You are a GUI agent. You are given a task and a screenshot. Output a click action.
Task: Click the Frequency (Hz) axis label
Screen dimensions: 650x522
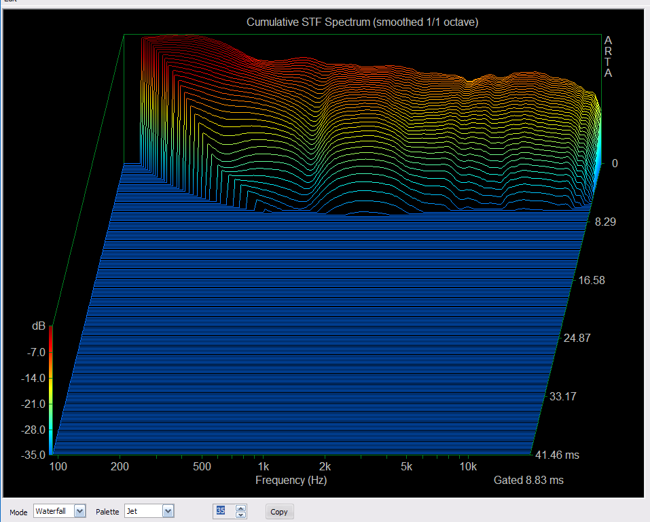pos(291,480)
